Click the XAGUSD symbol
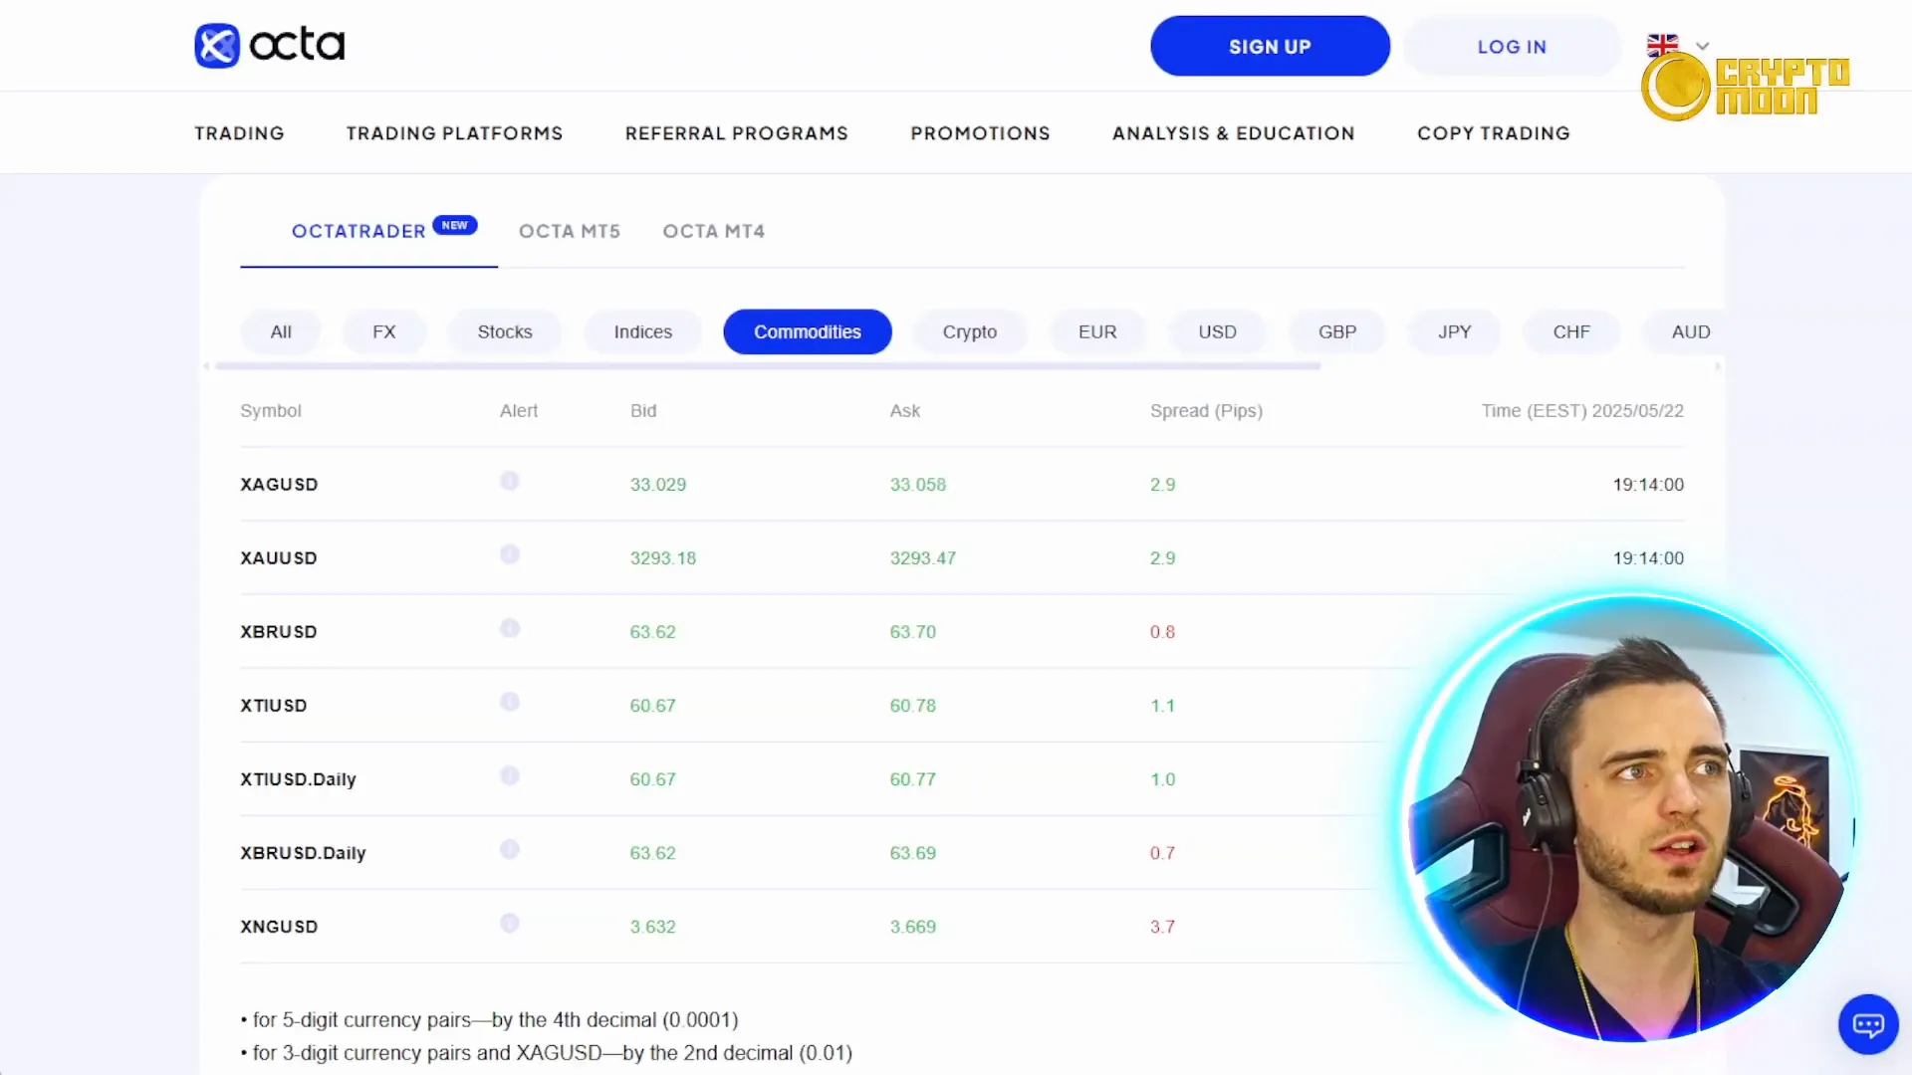This screenshot has height=1075, width=1912. 279,485
